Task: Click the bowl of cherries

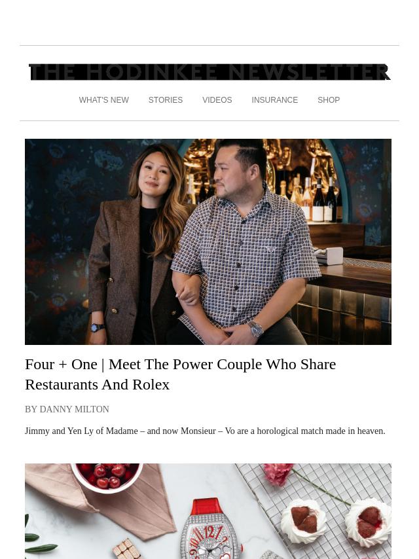Action: (x=107, y=477)
